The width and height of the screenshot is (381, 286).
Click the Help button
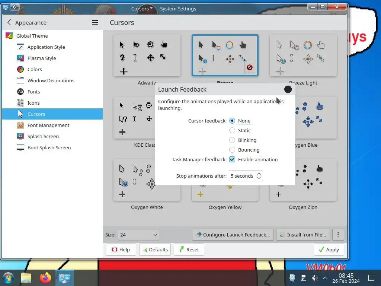121,250
